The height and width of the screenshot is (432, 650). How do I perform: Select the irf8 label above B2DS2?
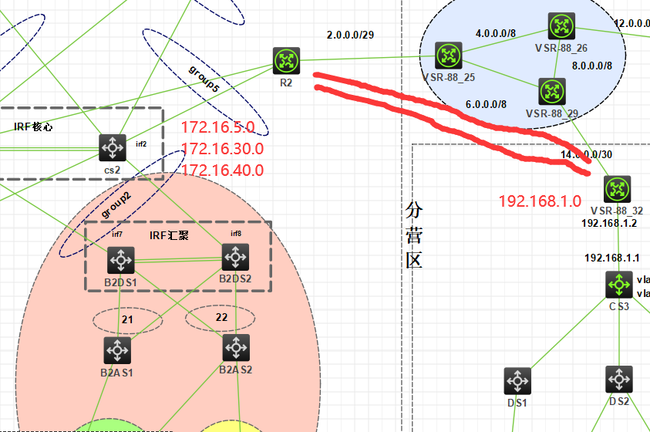point(236,234)
